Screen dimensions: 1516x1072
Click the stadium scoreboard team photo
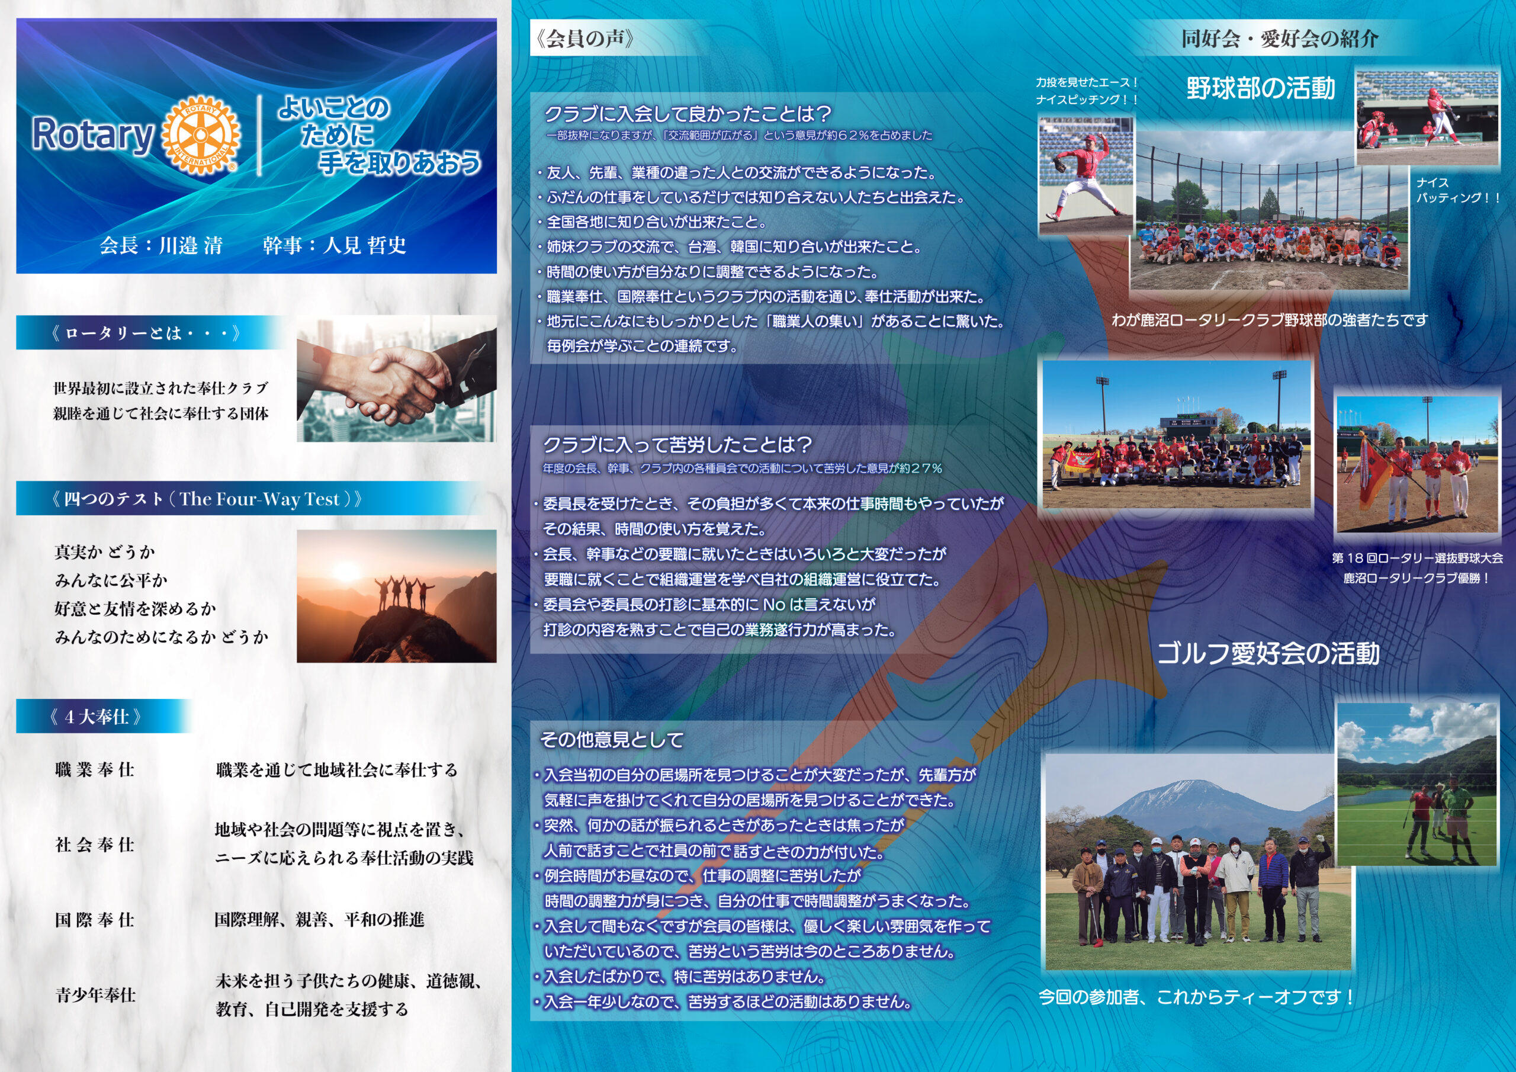(x=1176, y=435)
